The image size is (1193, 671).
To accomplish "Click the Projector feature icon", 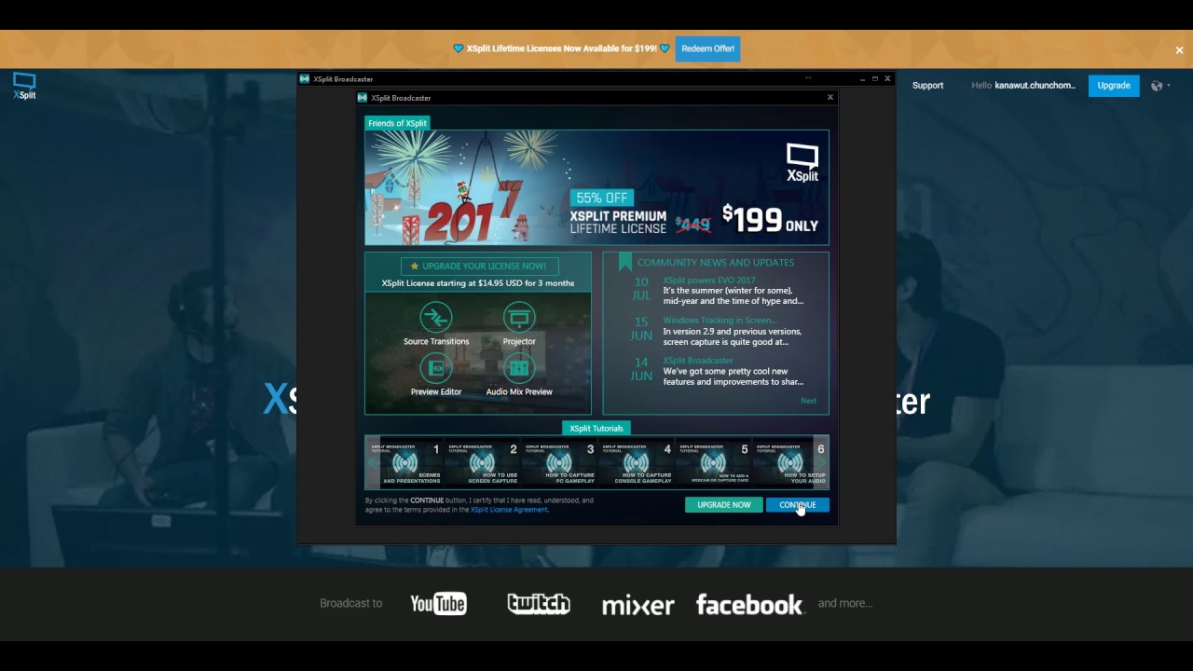I will click(x=519, y=318).
